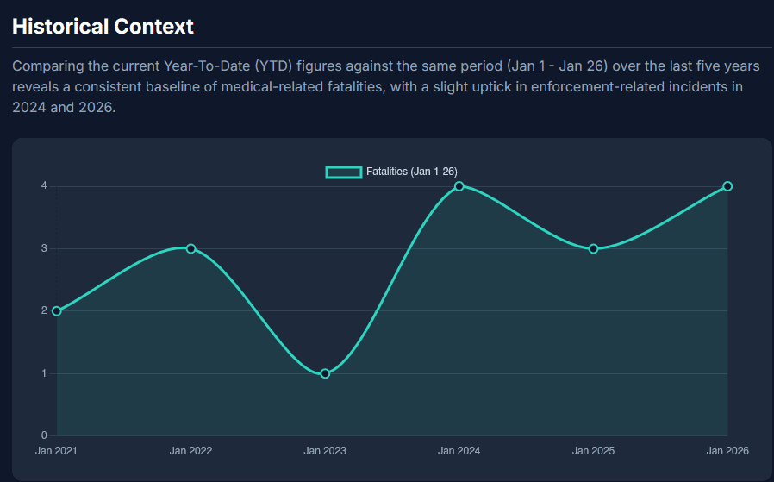This screenshot has height=482, width=774.
Task: Click the Jan 2026 x-axis label
Action: (x=727, y=451)
